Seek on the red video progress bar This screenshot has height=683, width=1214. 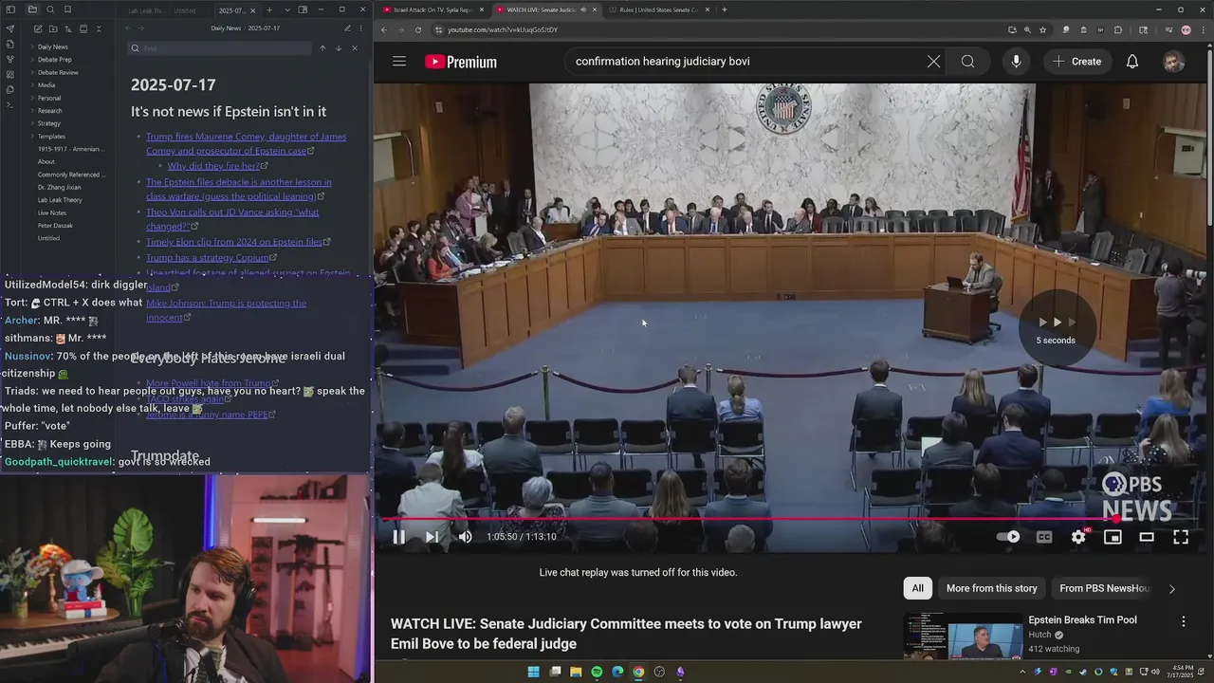[792, 519]
